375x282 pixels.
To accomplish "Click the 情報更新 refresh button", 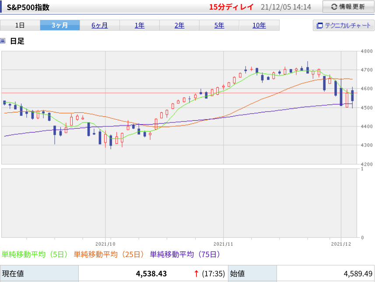I will (x=348, y=7).
